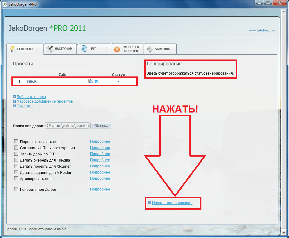The width and height of the screenshot is (289, 238).
Task: Click the Добавить проект link
Action: tap(31, 97)
